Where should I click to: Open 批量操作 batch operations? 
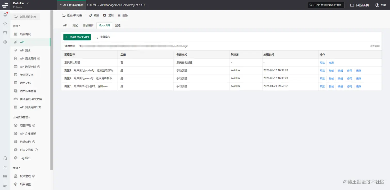[102, 37]
